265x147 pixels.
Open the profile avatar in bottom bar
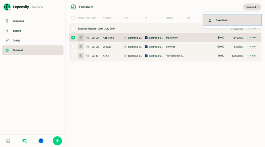pyautogui.click(x=41, y=141)
